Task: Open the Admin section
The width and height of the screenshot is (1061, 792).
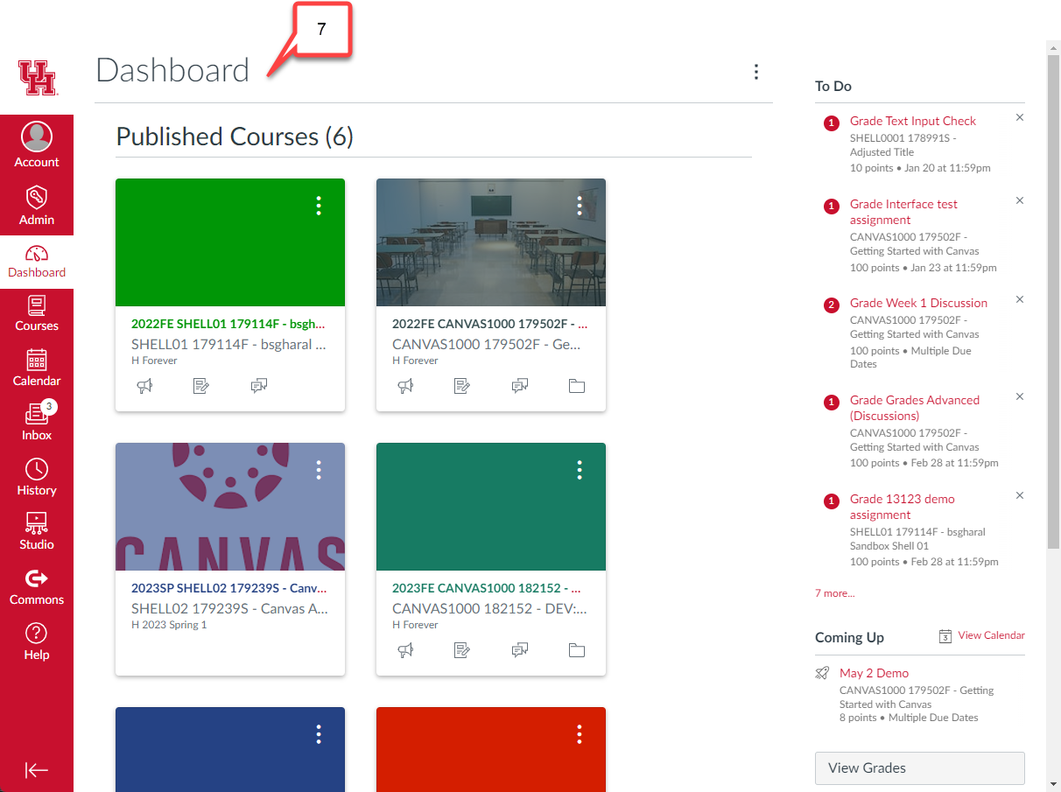Action: (37, 206)
